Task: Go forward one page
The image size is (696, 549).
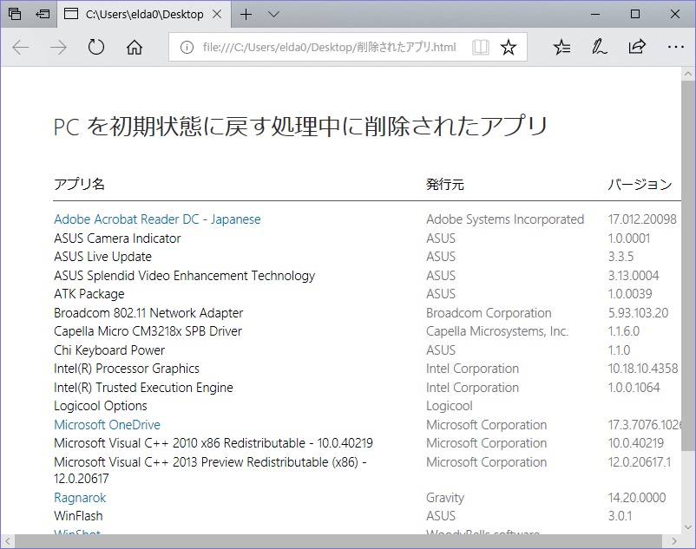Action: [x=58, y=47]
